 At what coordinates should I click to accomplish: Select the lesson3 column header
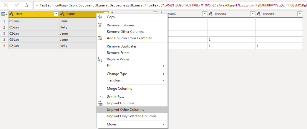tap(231, 14)
